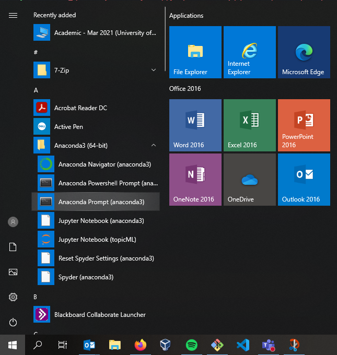Open Firefox from the taskbar
Screen dimensions: 337x355
[x=141, y=345]
